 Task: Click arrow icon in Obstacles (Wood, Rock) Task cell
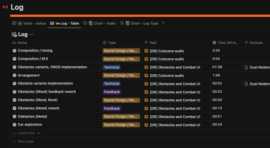146,100
